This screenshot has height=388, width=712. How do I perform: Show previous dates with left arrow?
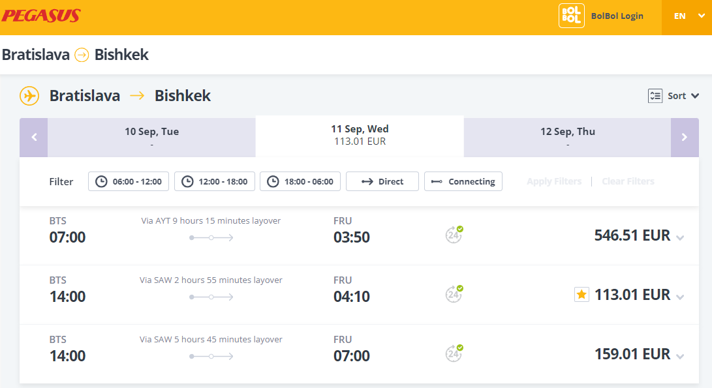tap(33, 138)
